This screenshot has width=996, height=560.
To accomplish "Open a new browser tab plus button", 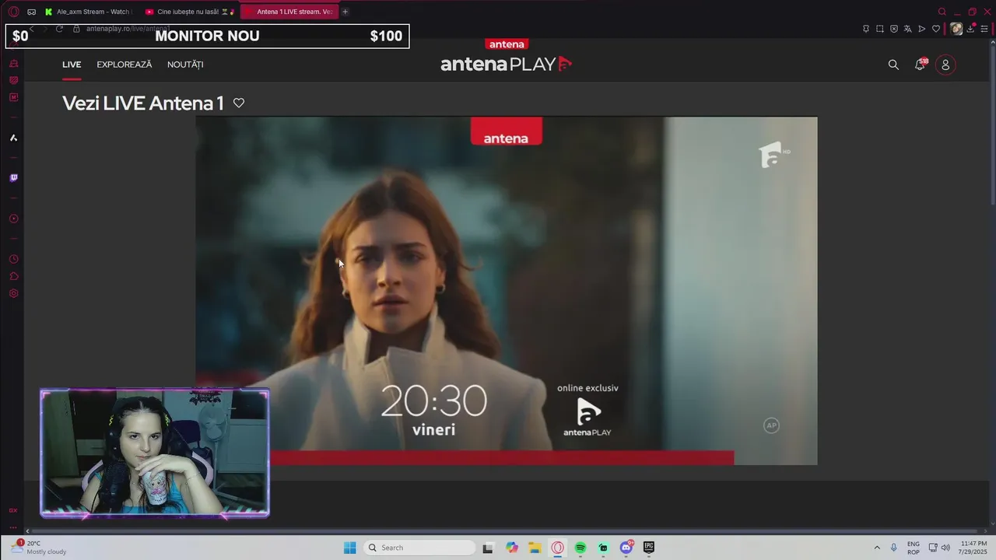I will coord(345,12).
